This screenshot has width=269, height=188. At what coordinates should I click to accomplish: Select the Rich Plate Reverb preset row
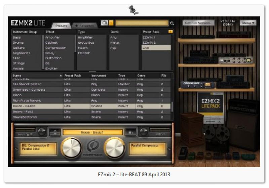91,100
